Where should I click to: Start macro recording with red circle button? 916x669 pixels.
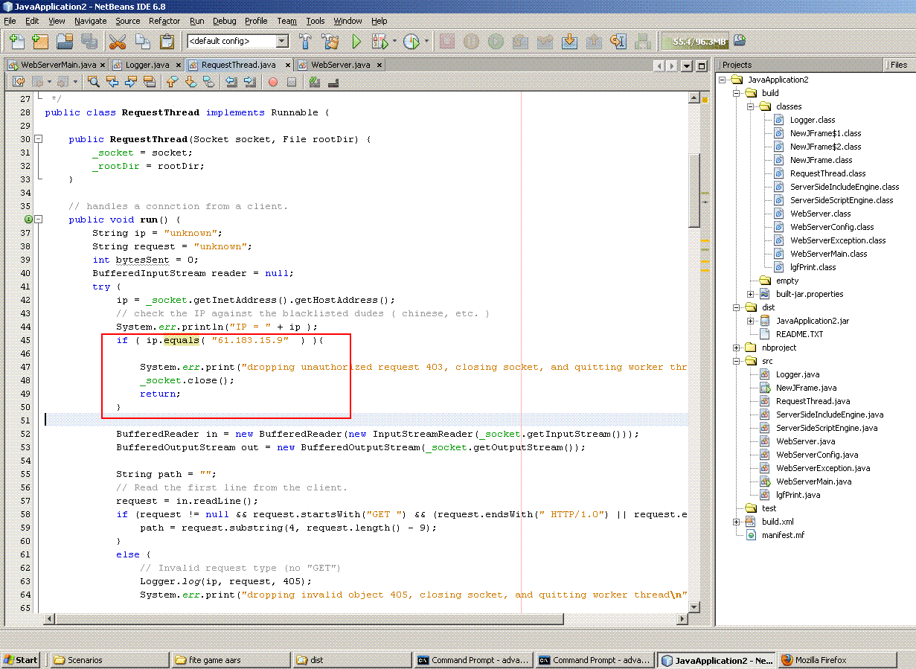coord(273,82)
